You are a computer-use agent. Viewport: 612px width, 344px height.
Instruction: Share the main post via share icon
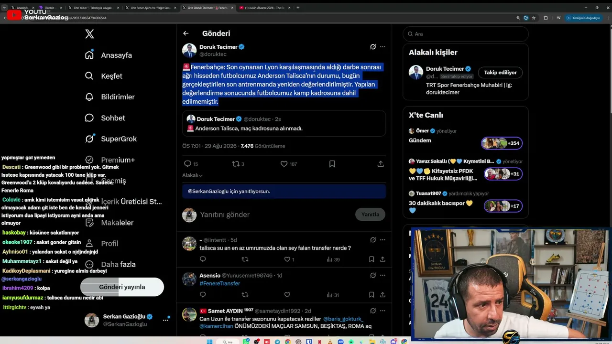(381, 164)
